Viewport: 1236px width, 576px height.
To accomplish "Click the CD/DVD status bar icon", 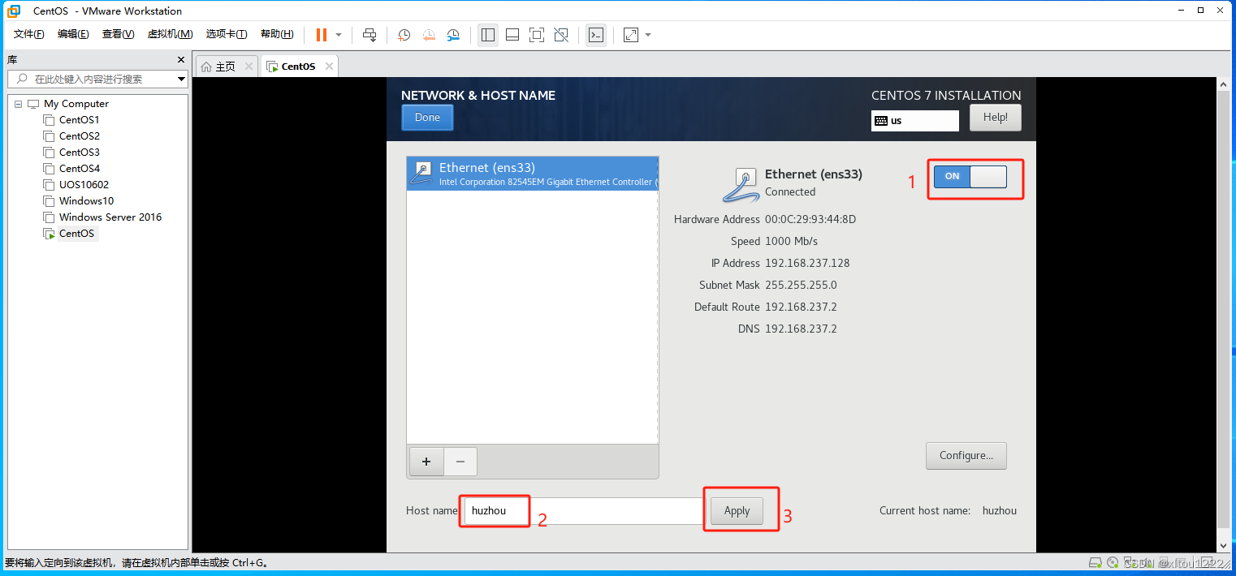I will (1113, 563).
